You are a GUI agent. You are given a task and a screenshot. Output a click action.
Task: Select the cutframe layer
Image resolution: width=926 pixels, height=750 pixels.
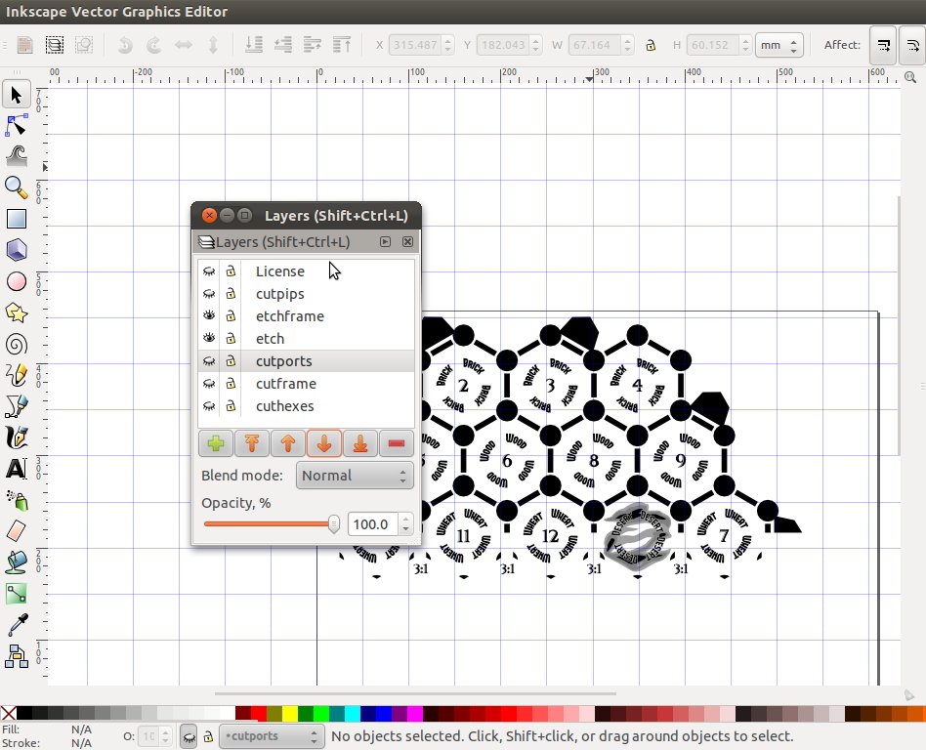coord(284,383)
